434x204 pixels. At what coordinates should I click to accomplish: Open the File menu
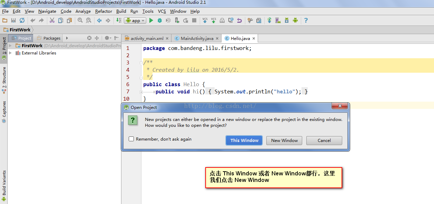point(5,11)
